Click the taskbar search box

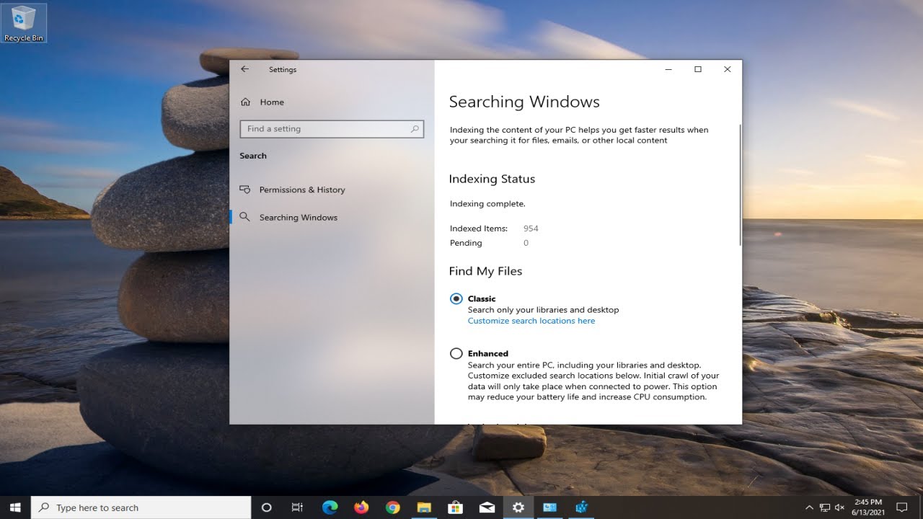click(x=141, y=507)
